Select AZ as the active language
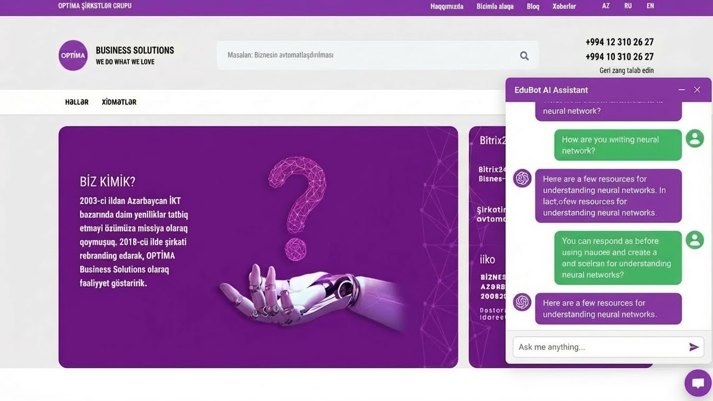Image resolution: width=713 pixels, height=401 pixels. pyautogui.click(x=605, y=6)
